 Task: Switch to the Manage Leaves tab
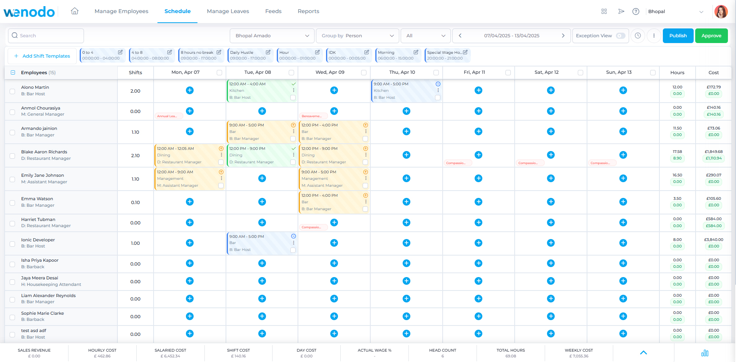228,11
